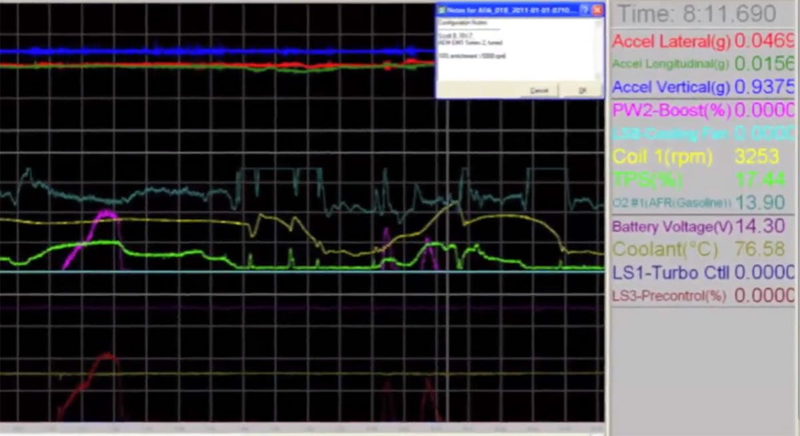Choose the Coil 1(rpm) channel
Screen dimensions: 800x436
tap(662, 157)
